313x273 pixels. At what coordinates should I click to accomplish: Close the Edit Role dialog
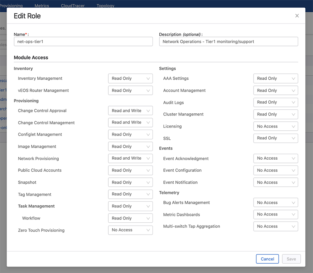(x=297, y=16)
